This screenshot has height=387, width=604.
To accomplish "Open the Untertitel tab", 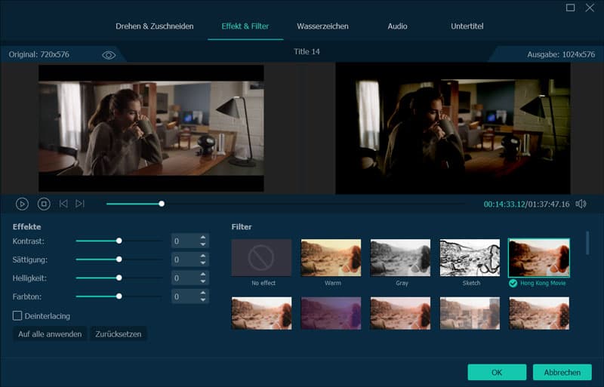I will click(x=467, y=26).
